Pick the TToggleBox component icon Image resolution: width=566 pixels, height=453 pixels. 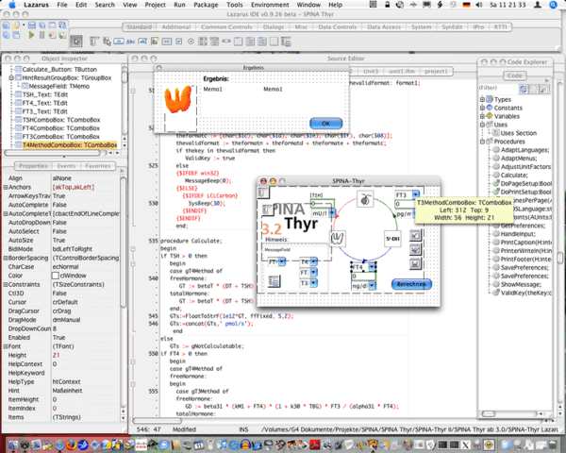click(166, 42)
